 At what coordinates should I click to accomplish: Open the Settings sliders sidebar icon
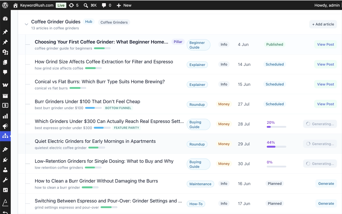click(5, 190)
